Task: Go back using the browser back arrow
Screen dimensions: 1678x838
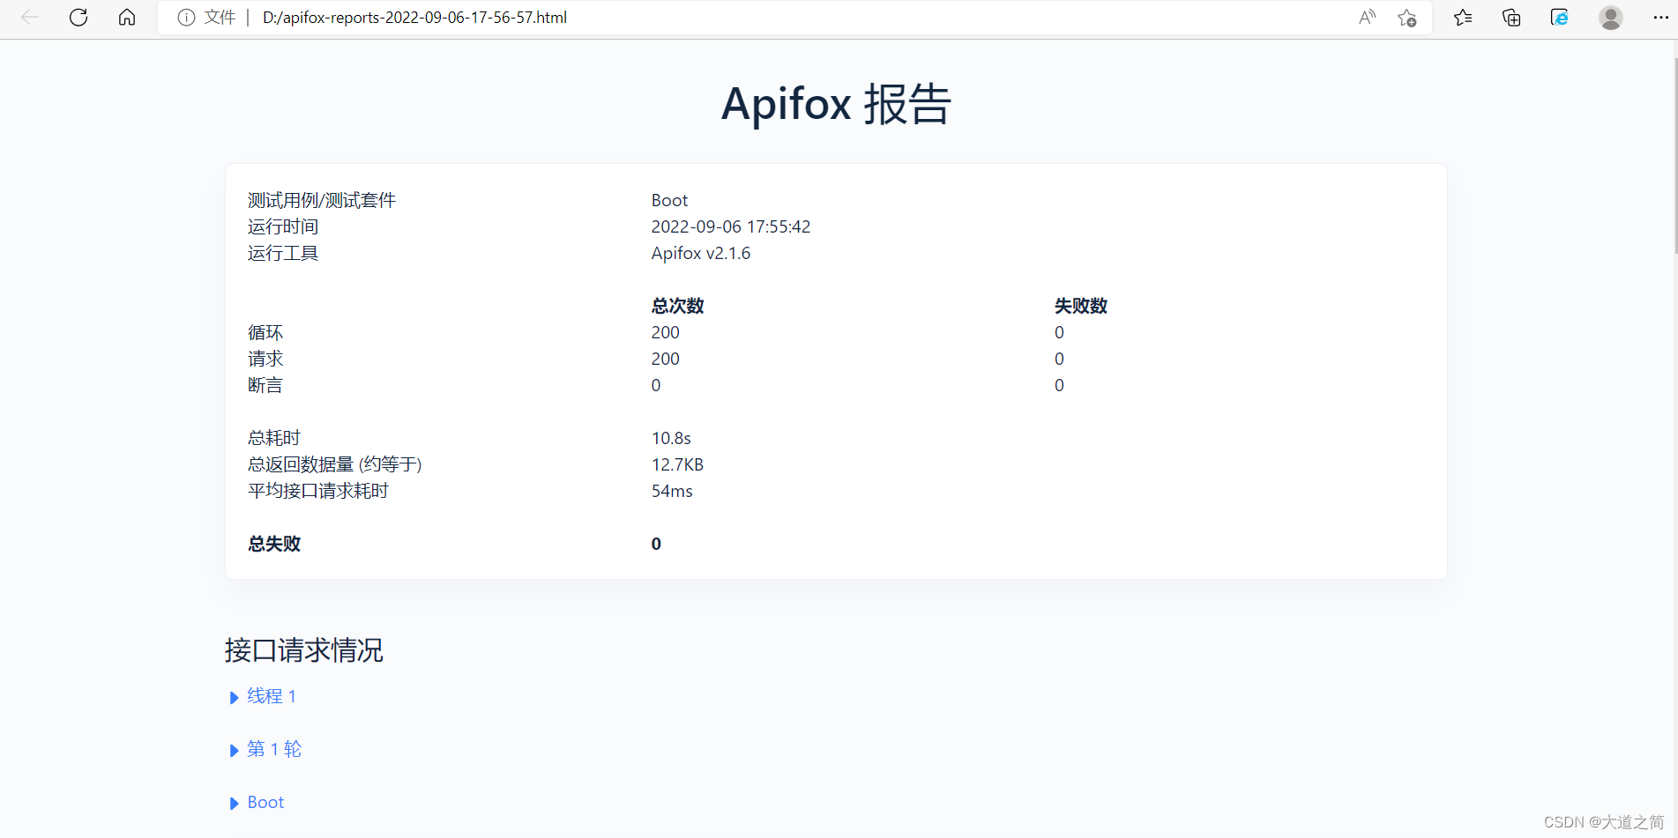Action: (x=30, y=18)
